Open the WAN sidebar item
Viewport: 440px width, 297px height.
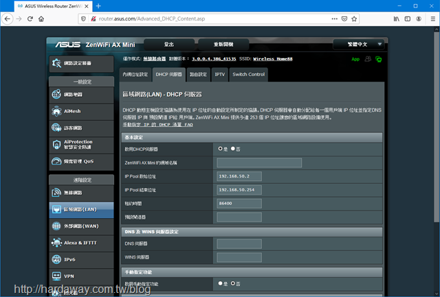click(x=81, y=226)
